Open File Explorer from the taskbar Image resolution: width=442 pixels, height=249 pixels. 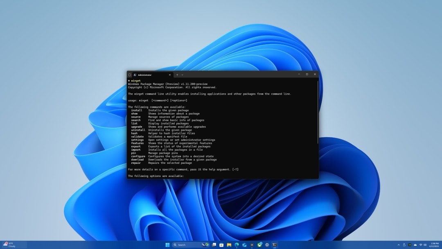228,244
